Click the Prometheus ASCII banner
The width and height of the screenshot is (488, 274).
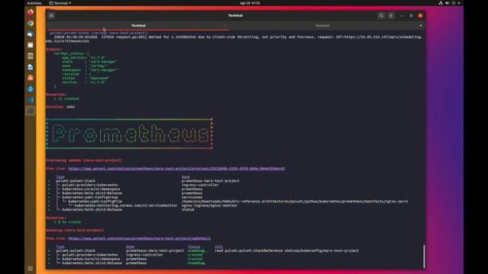click(130, 134)
